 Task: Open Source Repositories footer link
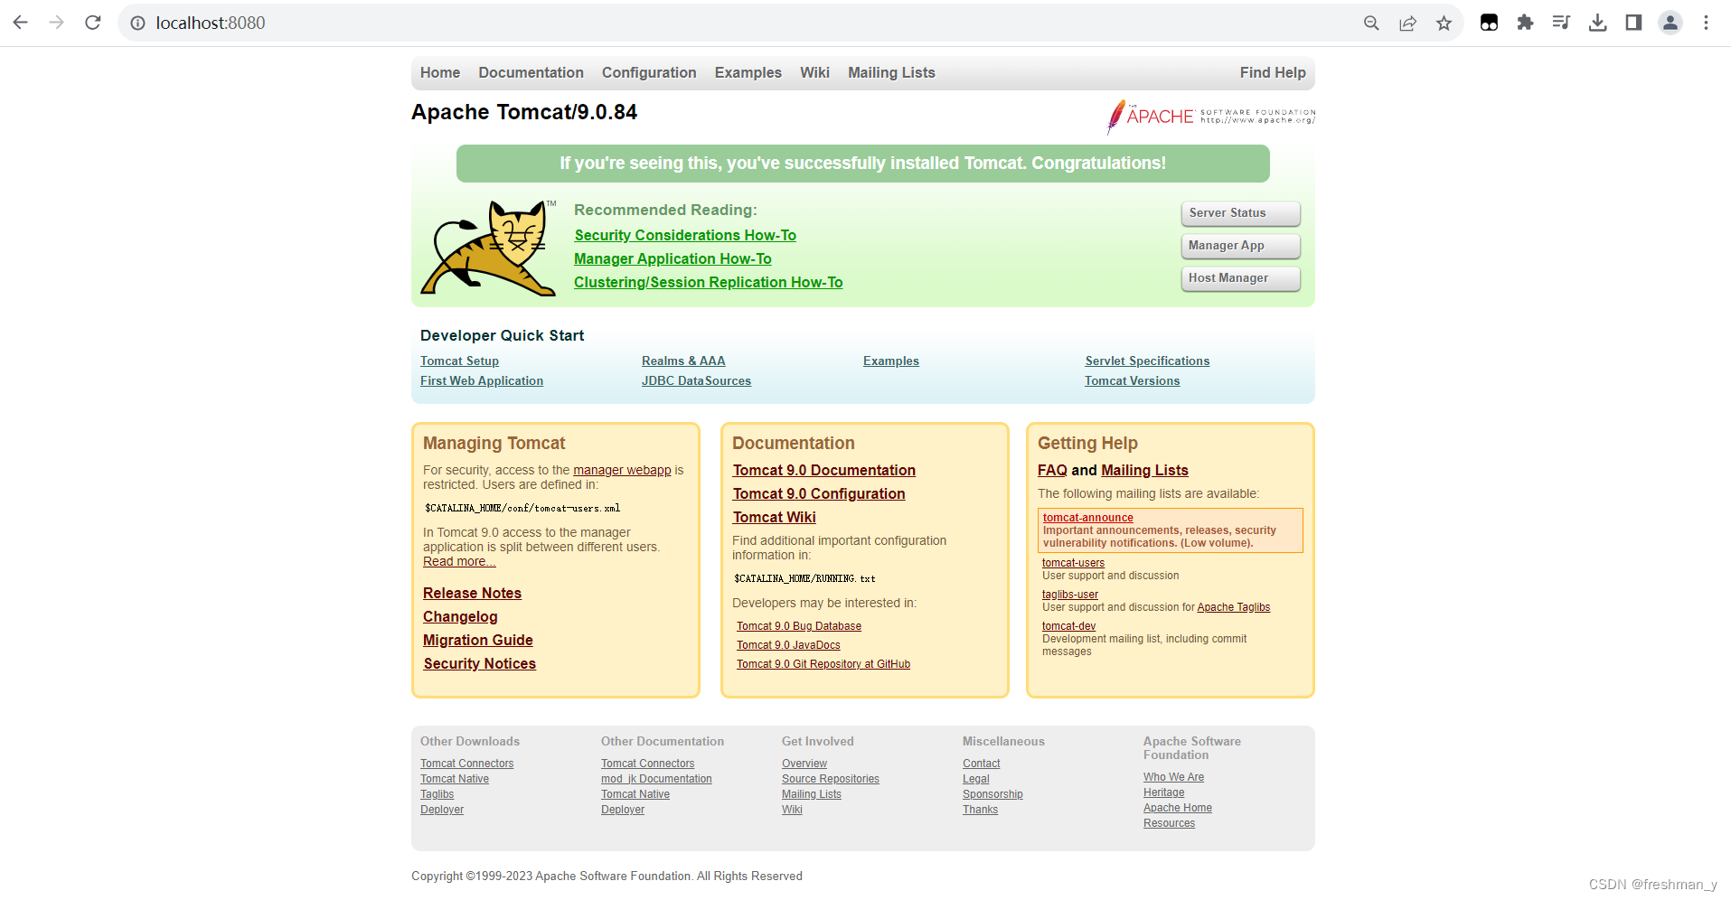[830, 779]
